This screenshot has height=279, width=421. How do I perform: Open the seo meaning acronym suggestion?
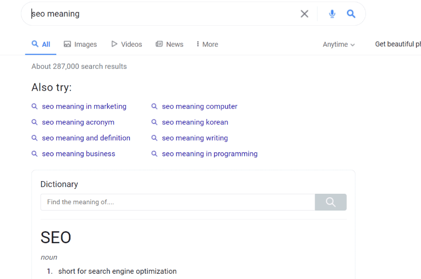(78, 122)
